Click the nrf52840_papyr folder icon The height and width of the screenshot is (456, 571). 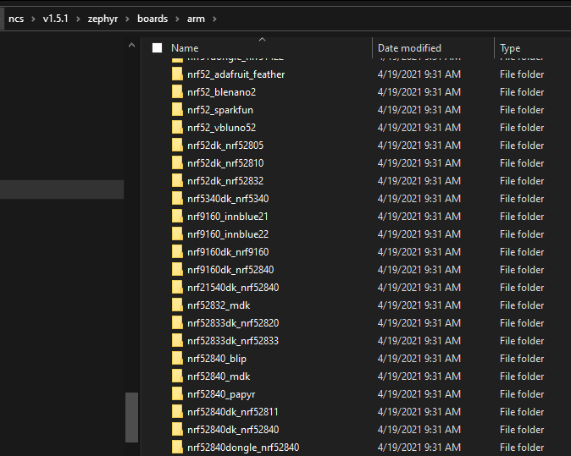pyautogui.click(x=177, y=394)
